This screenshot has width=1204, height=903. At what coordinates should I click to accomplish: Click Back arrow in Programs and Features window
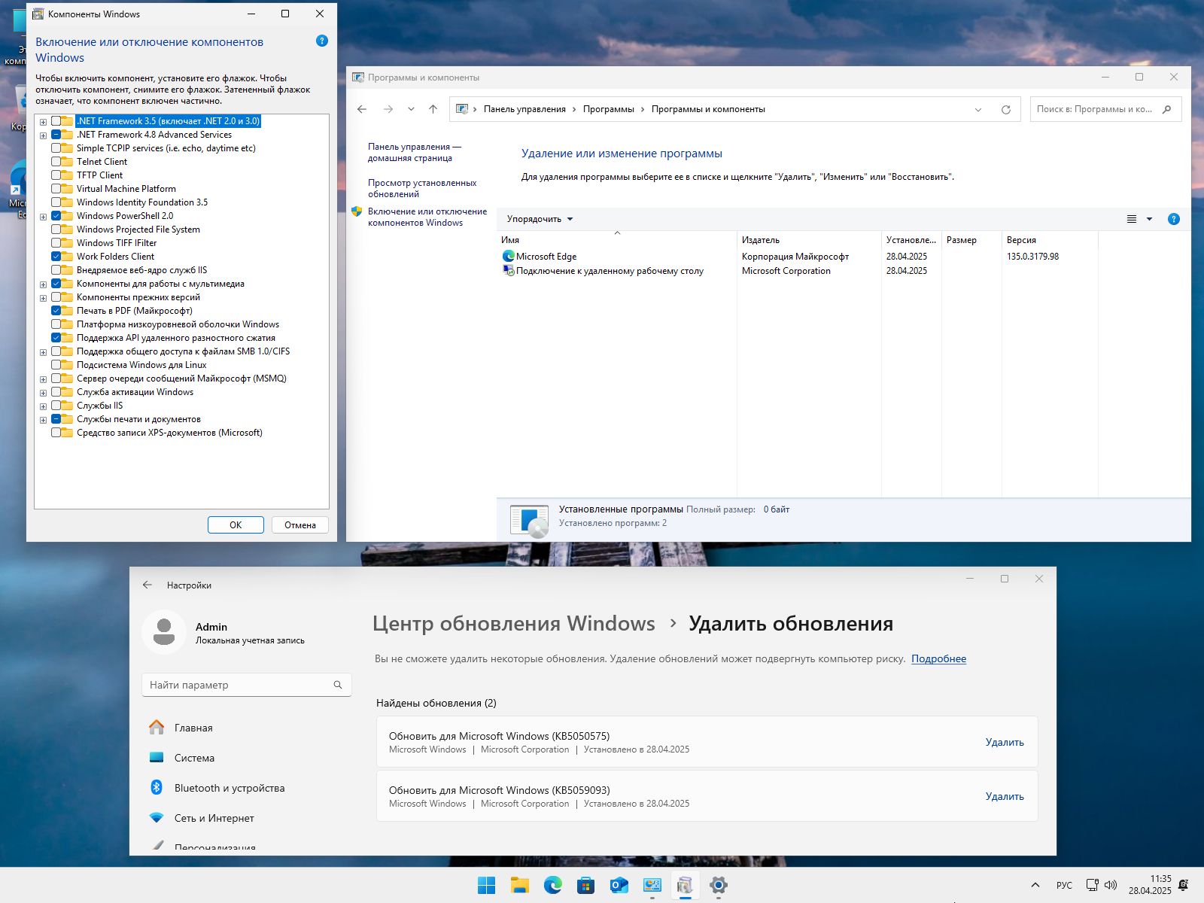pyautogui.click(x=362, y=109)
